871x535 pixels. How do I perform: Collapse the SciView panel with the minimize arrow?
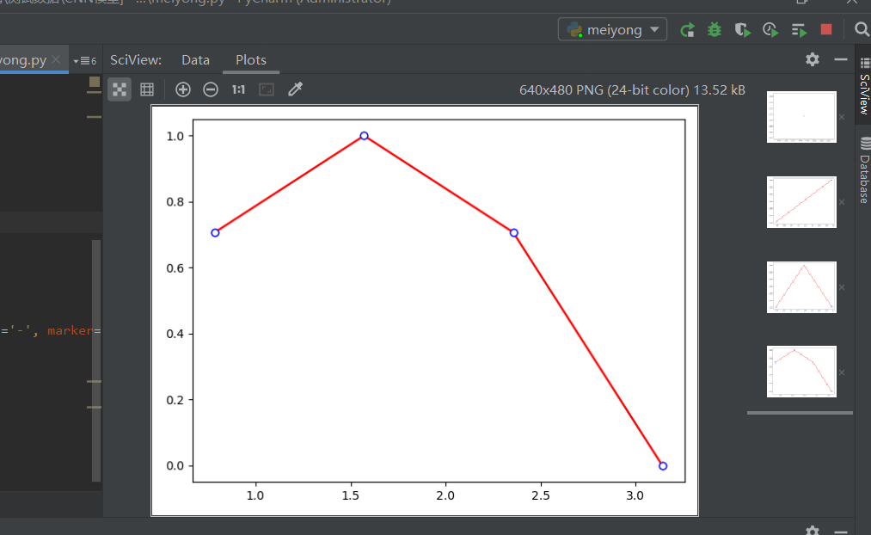click(x=839, y=60)
